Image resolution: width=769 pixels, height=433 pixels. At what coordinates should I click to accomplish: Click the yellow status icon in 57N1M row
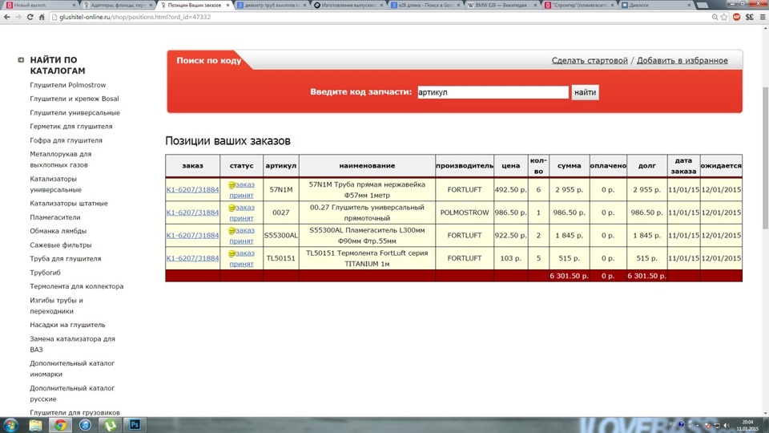point(232,185)
